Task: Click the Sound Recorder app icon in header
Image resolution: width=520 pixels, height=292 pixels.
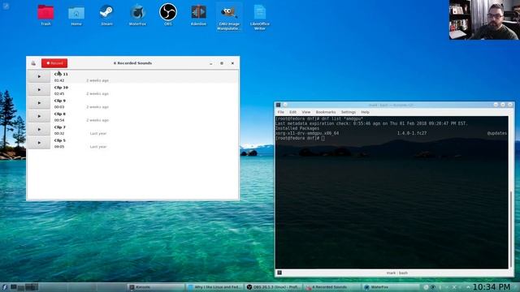Action: [33, 63]
